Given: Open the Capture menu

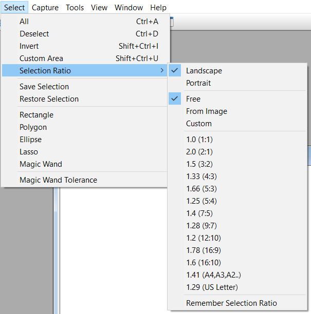Looking at the screenshot, I should pos(45,8).
